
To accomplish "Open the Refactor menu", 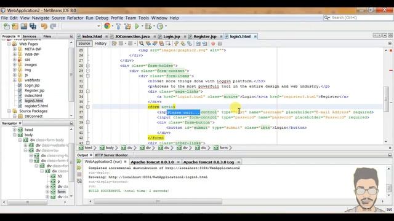I will click(x=75, y=18).
